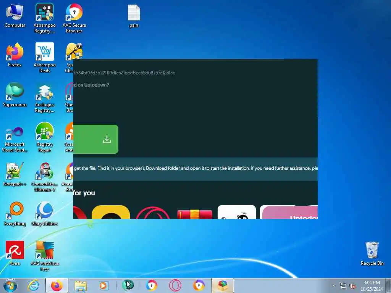Open the Ashampoo Deals shortcut
This screenshot has height=293, width=391.
pos(44,58)
